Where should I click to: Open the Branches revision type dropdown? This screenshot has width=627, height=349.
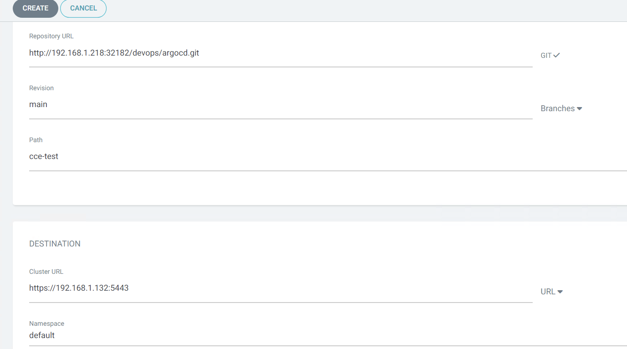(558, 108)
